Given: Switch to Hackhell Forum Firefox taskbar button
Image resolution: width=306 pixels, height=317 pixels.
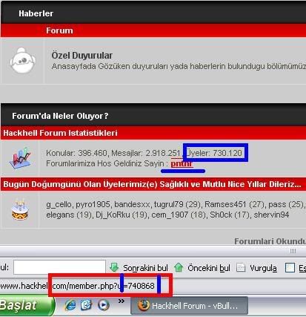Looking at the screenshot, I should pyautogui.click(x=189, y=306).
